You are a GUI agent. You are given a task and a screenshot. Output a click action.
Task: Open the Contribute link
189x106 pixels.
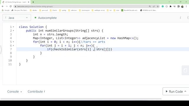click(36, 92)
